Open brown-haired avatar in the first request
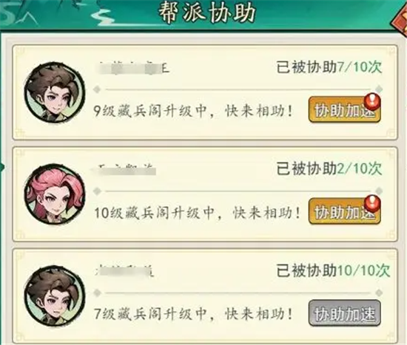Image resolution: width=407 pixels, height=345 pixels. [55, 93]
